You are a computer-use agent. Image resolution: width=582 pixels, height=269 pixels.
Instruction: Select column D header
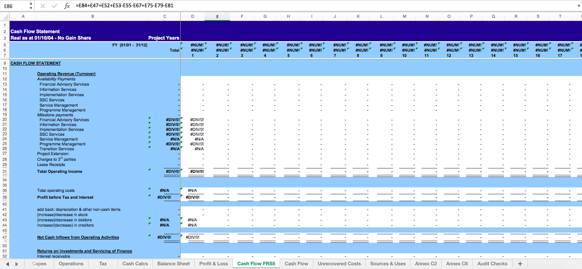point(192,17)
